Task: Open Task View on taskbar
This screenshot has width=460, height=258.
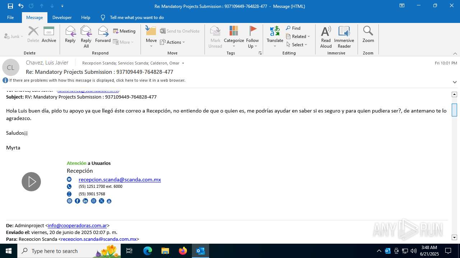Action: coord(129,251)
